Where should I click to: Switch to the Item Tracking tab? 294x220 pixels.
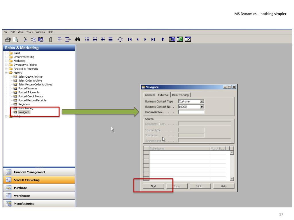coord(180,95)
